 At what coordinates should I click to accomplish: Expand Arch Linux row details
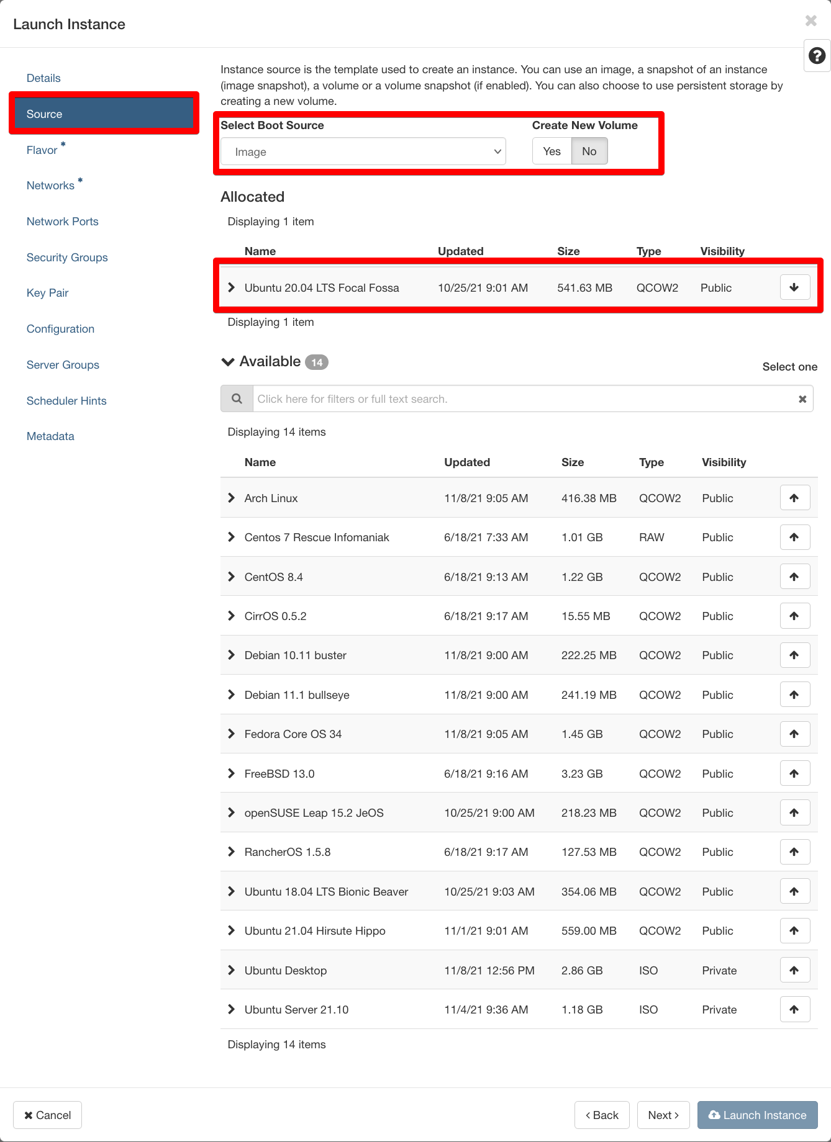click(232, 498)
